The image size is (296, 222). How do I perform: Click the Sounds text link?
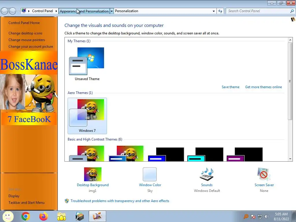tap(207, 185)
